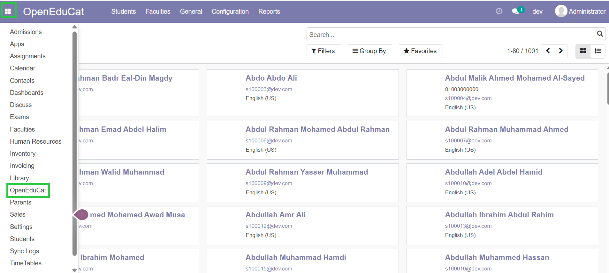This screenshot has width=609, height=273.
Task: Open Students top menu
Action: pyautogui.click(x=124, y=11)
